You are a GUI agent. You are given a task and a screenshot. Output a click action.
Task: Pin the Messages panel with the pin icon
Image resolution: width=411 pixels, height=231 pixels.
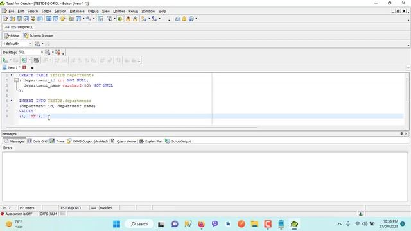(x=401, y=133)
